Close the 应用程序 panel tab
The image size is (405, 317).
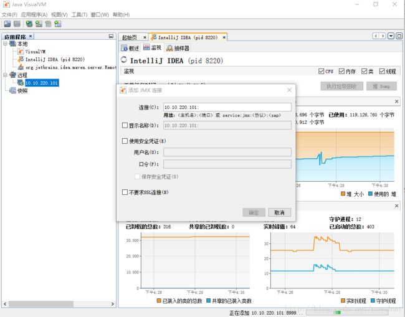(31, 36)
